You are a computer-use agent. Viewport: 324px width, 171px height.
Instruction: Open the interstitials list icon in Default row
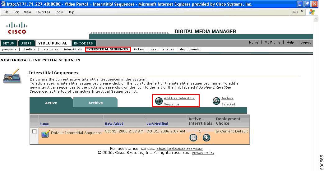point(193,137)
